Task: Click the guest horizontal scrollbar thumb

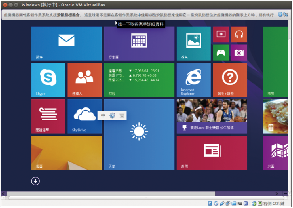Action: pyautogui.click(x=111, y=193)
